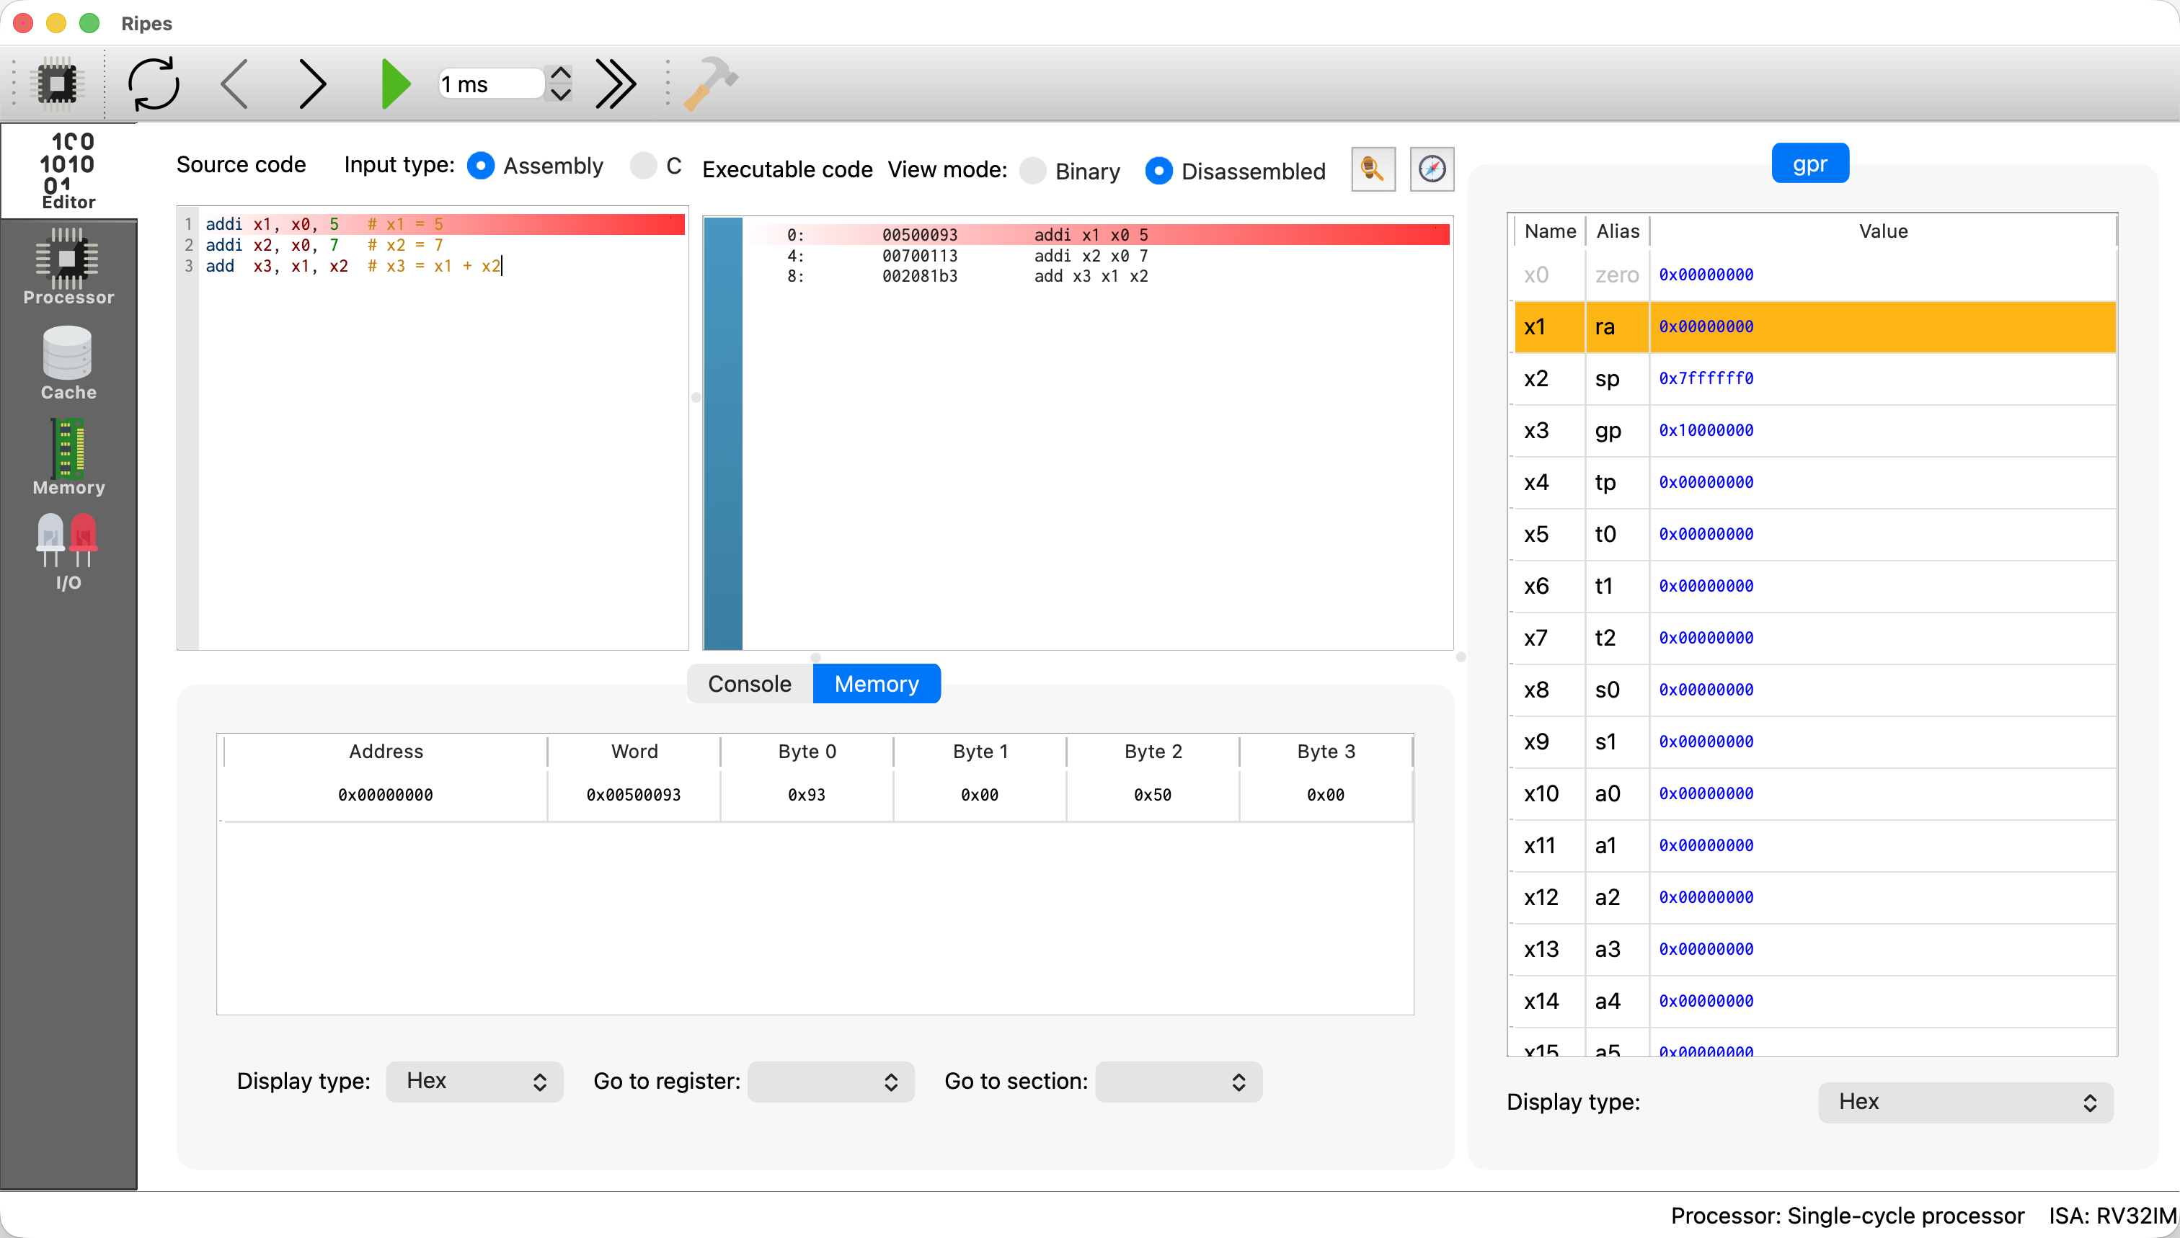Click the Byte 2 column header
Screen dimensions: 2180x1238
click(x=1153, y=752)
